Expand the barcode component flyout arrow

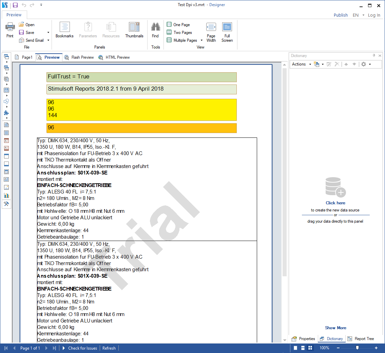[x=7, y=96]
